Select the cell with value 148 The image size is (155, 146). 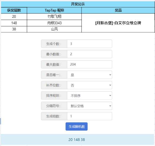(14, 23)
